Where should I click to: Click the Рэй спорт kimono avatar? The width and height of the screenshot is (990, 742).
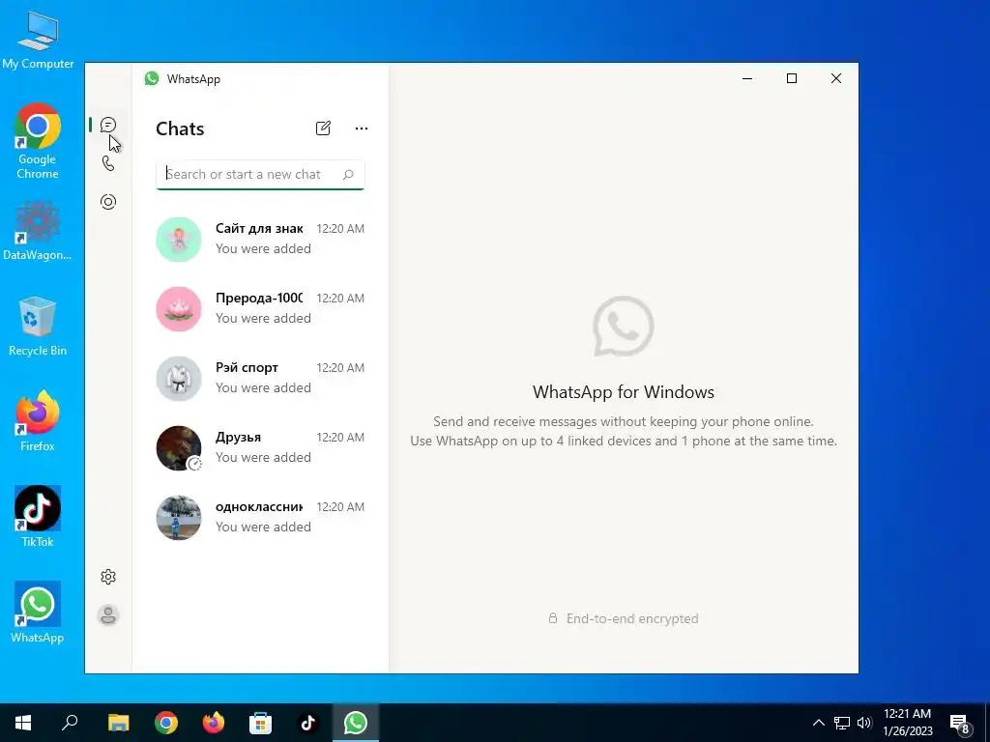pos(179,378)
